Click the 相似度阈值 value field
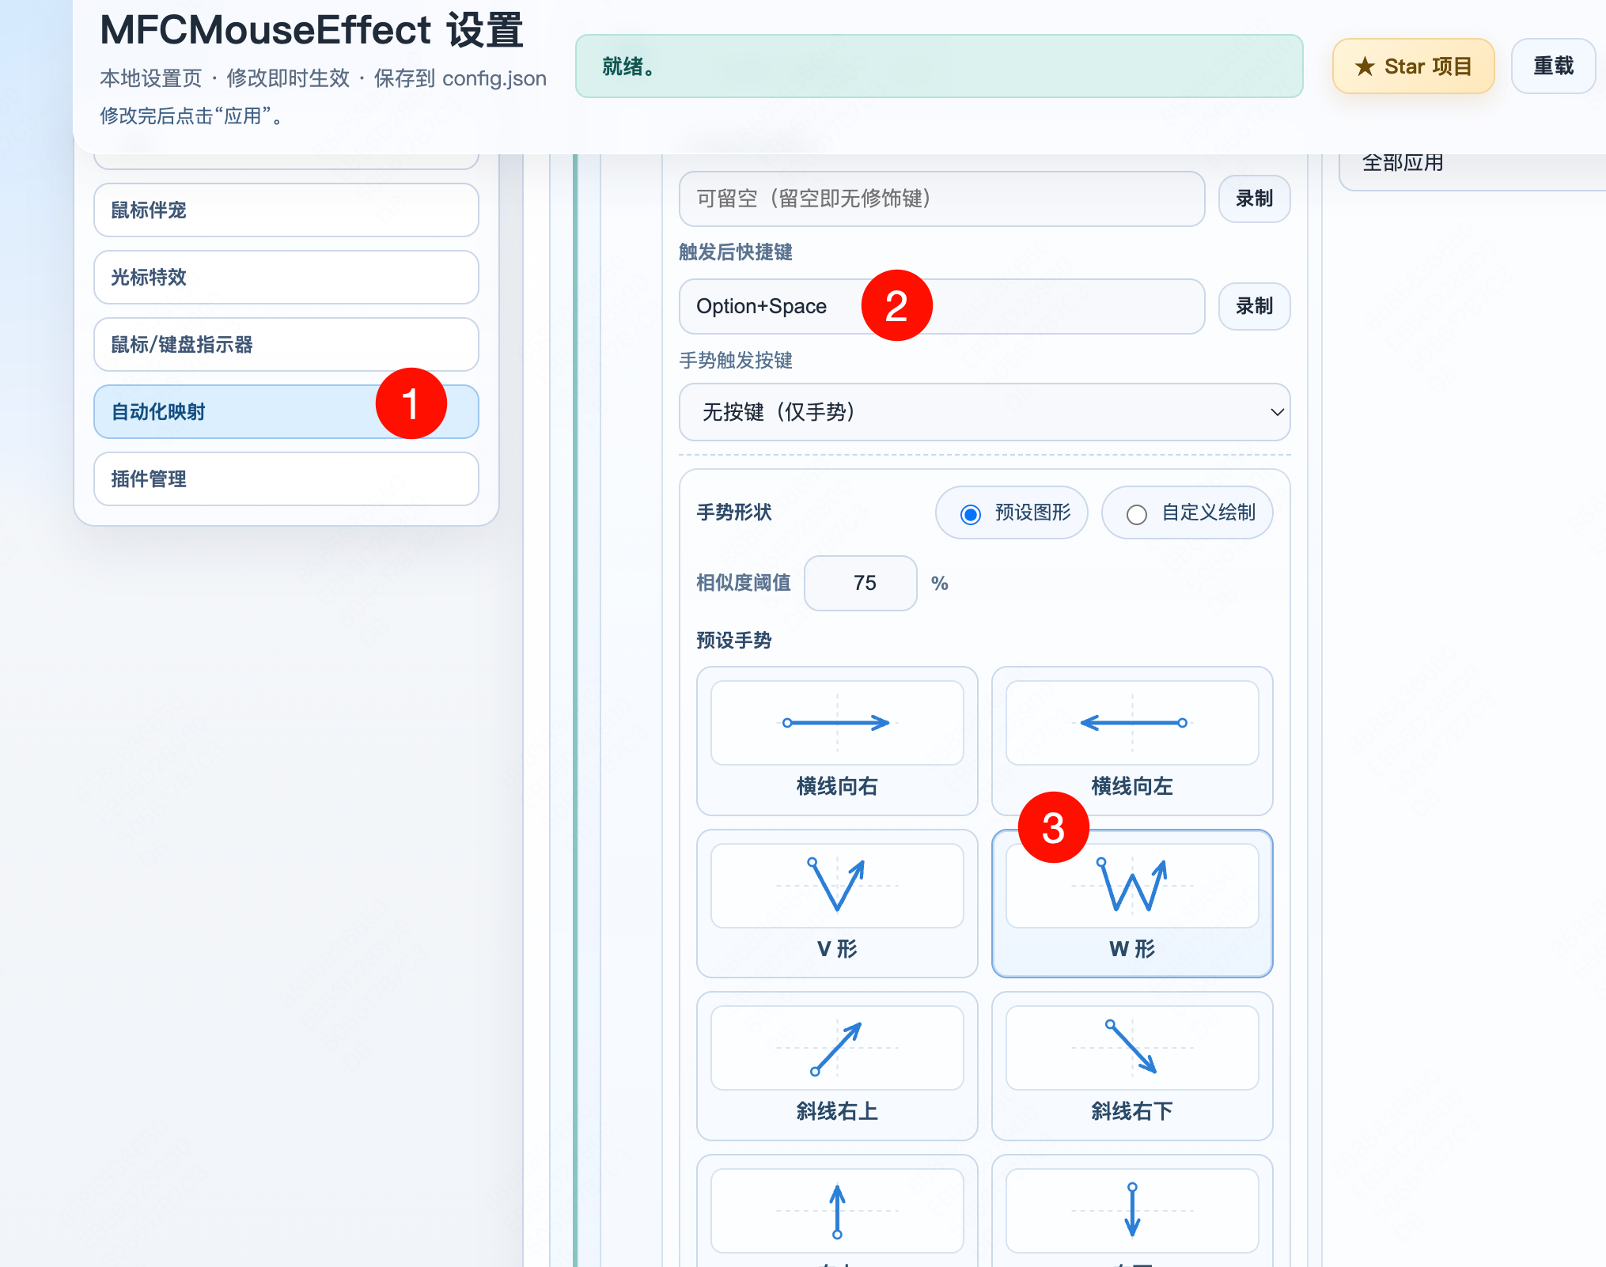The width and height of the screenshot is (1606, 1267). click(861, 583)
